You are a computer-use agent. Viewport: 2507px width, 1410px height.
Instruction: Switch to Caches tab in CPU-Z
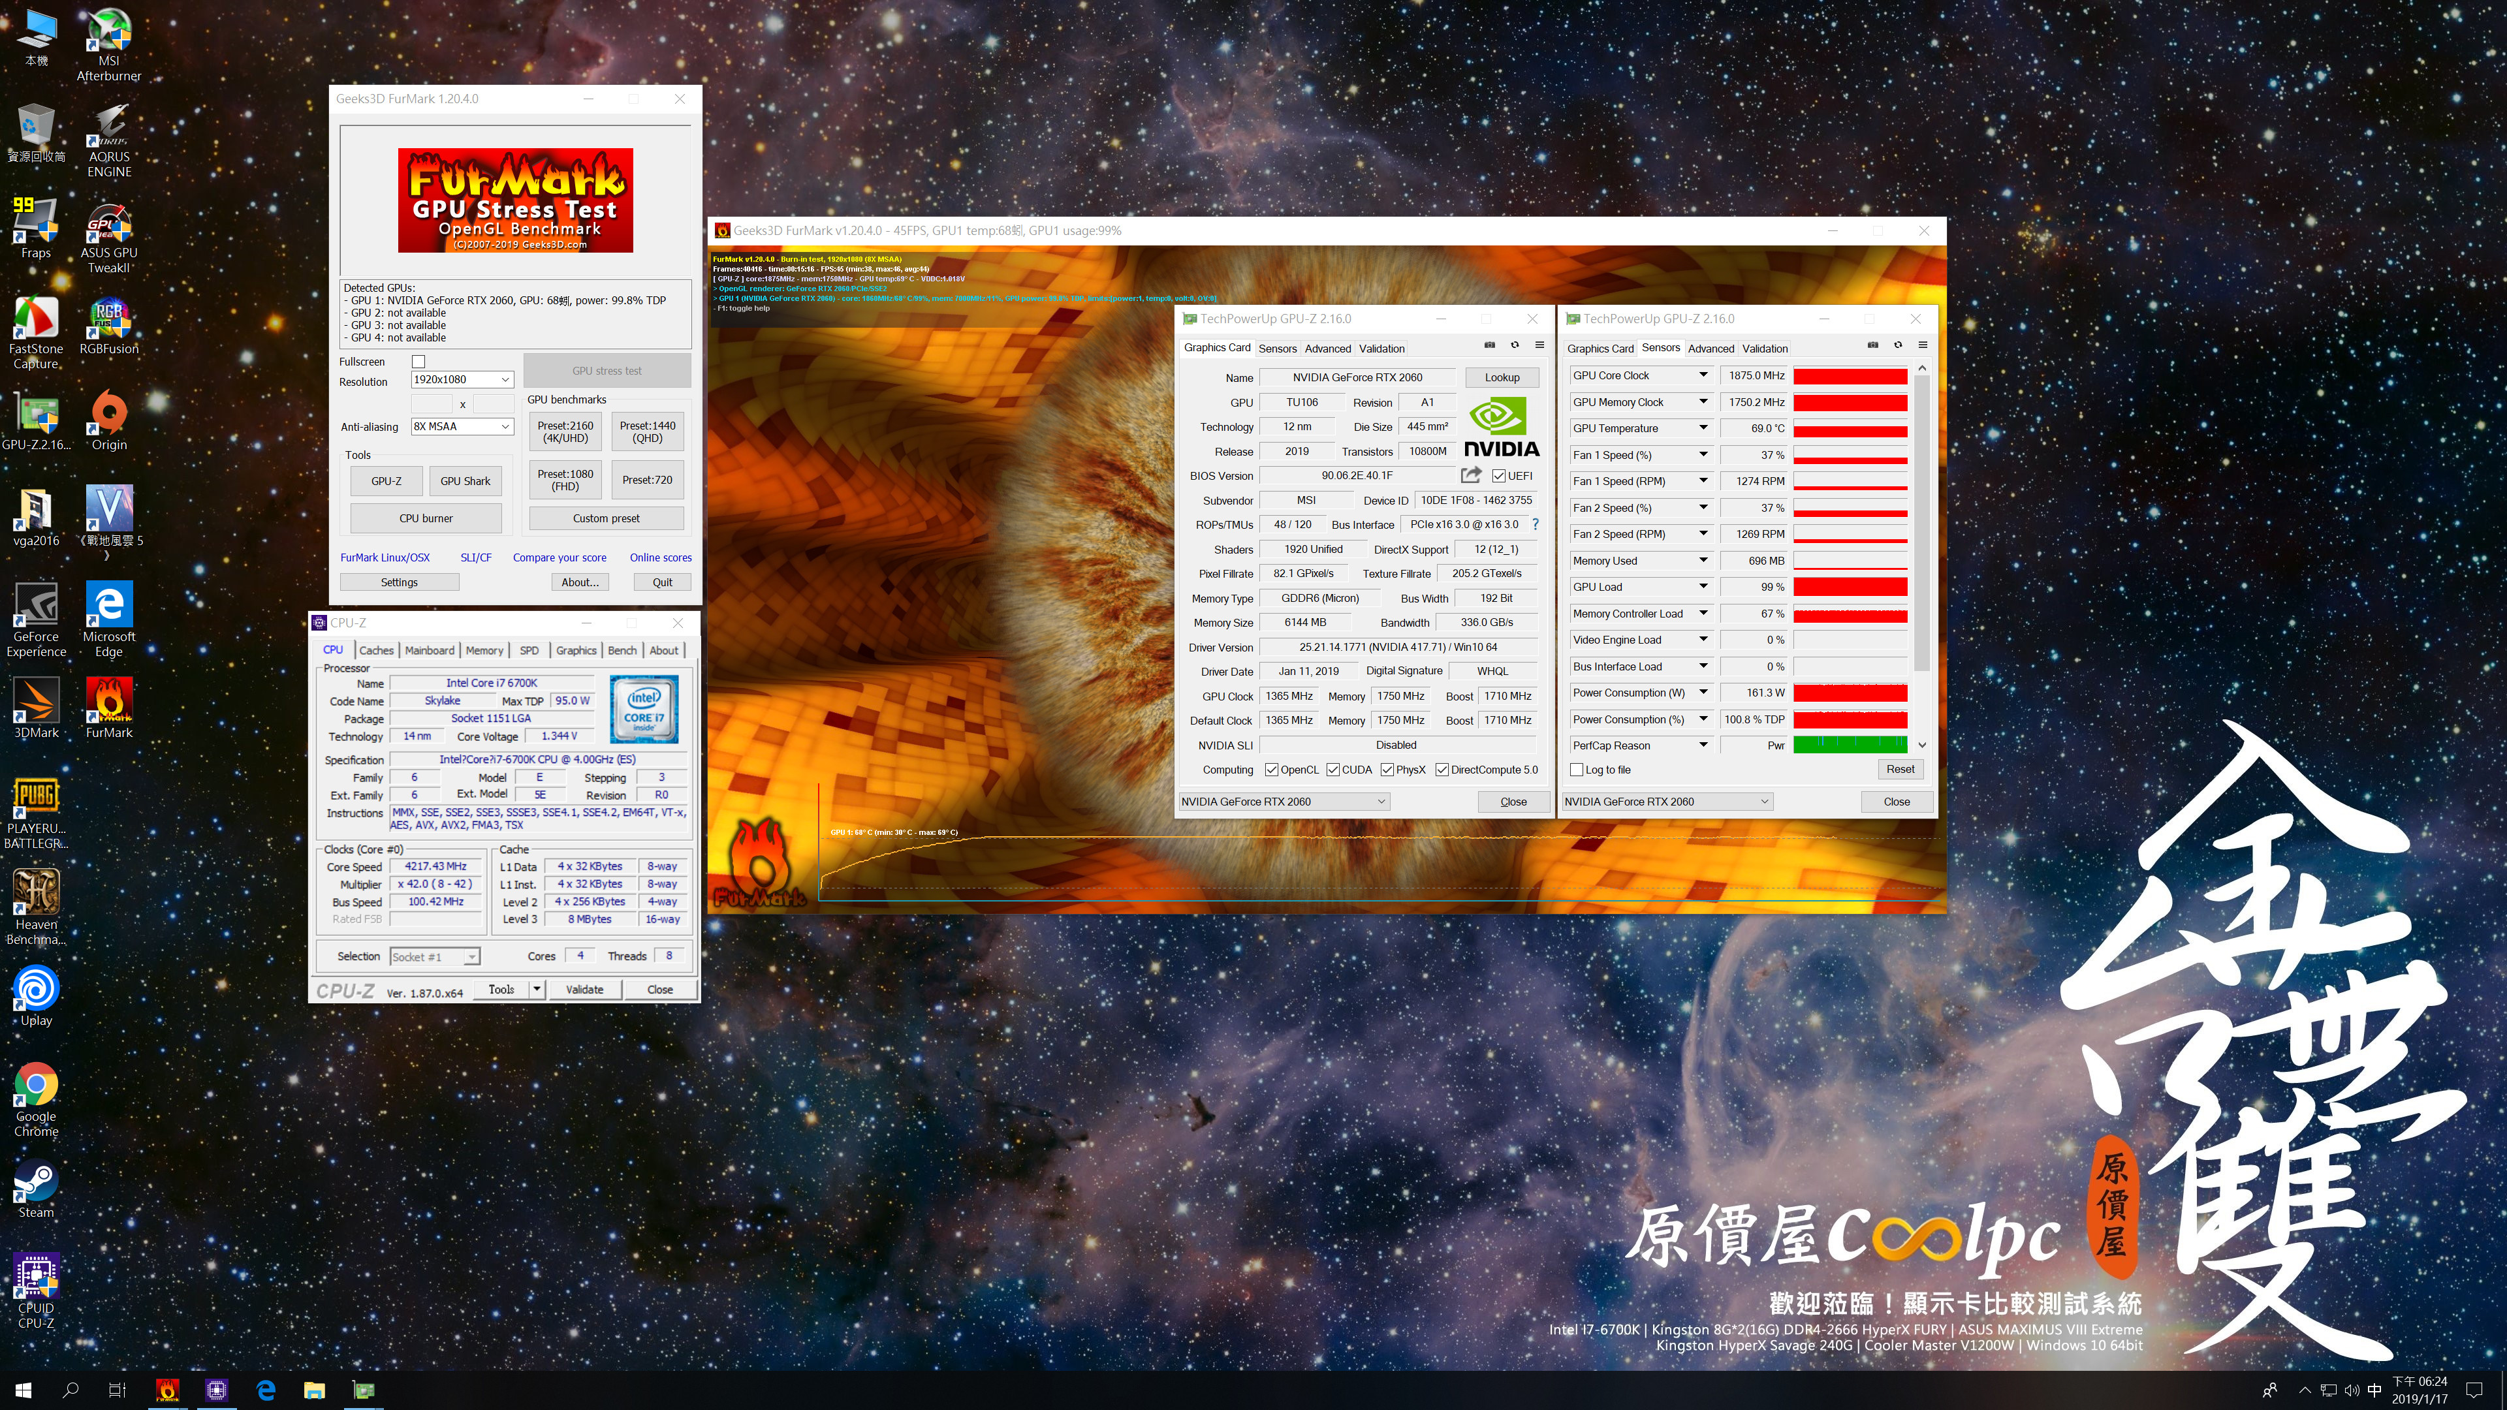click(377, 650)
